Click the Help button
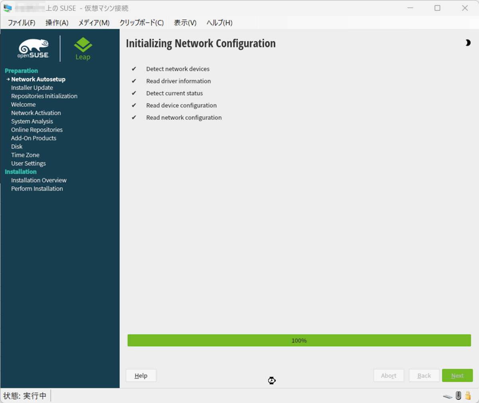This screenshot has height=403, width=479. point(141,375)
